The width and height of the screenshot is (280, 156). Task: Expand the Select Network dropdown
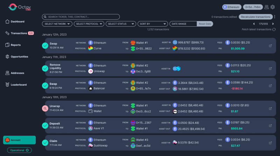(57, 24)
